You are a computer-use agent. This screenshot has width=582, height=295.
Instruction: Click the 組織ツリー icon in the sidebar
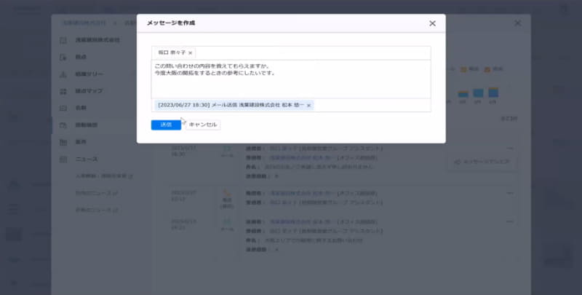(x=63, y=74)
